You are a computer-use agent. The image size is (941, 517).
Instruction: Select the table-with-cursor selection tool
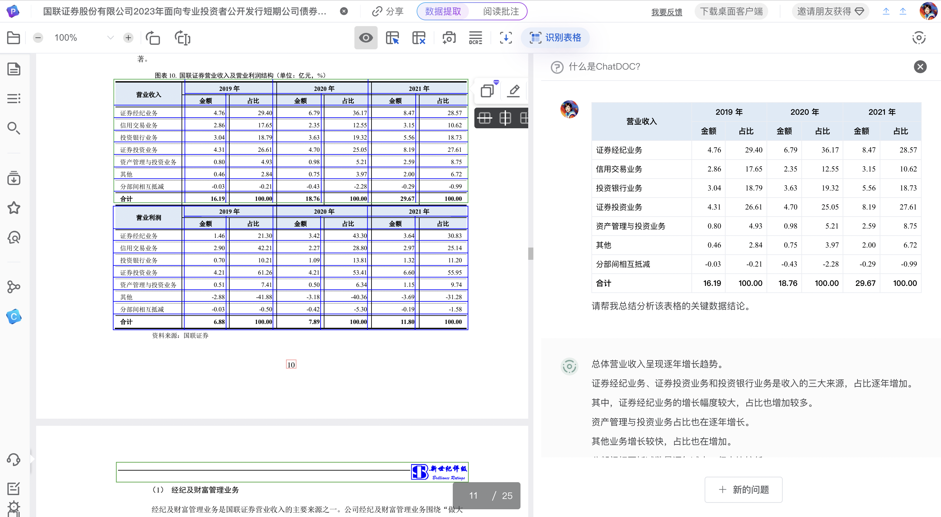pyautogui.click(x=392, y=38)
